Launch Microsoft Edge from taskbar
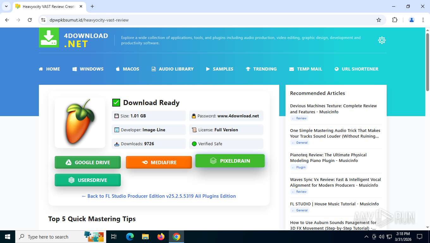 pyautogui.click(x=130, y=237)
